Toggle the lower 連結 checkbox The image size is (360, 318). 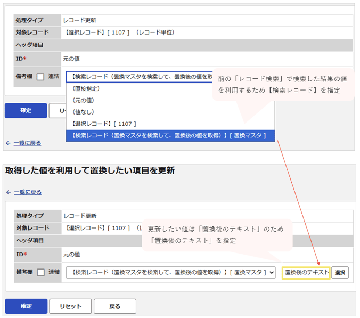pyautogui.click(x=41, y=272)
